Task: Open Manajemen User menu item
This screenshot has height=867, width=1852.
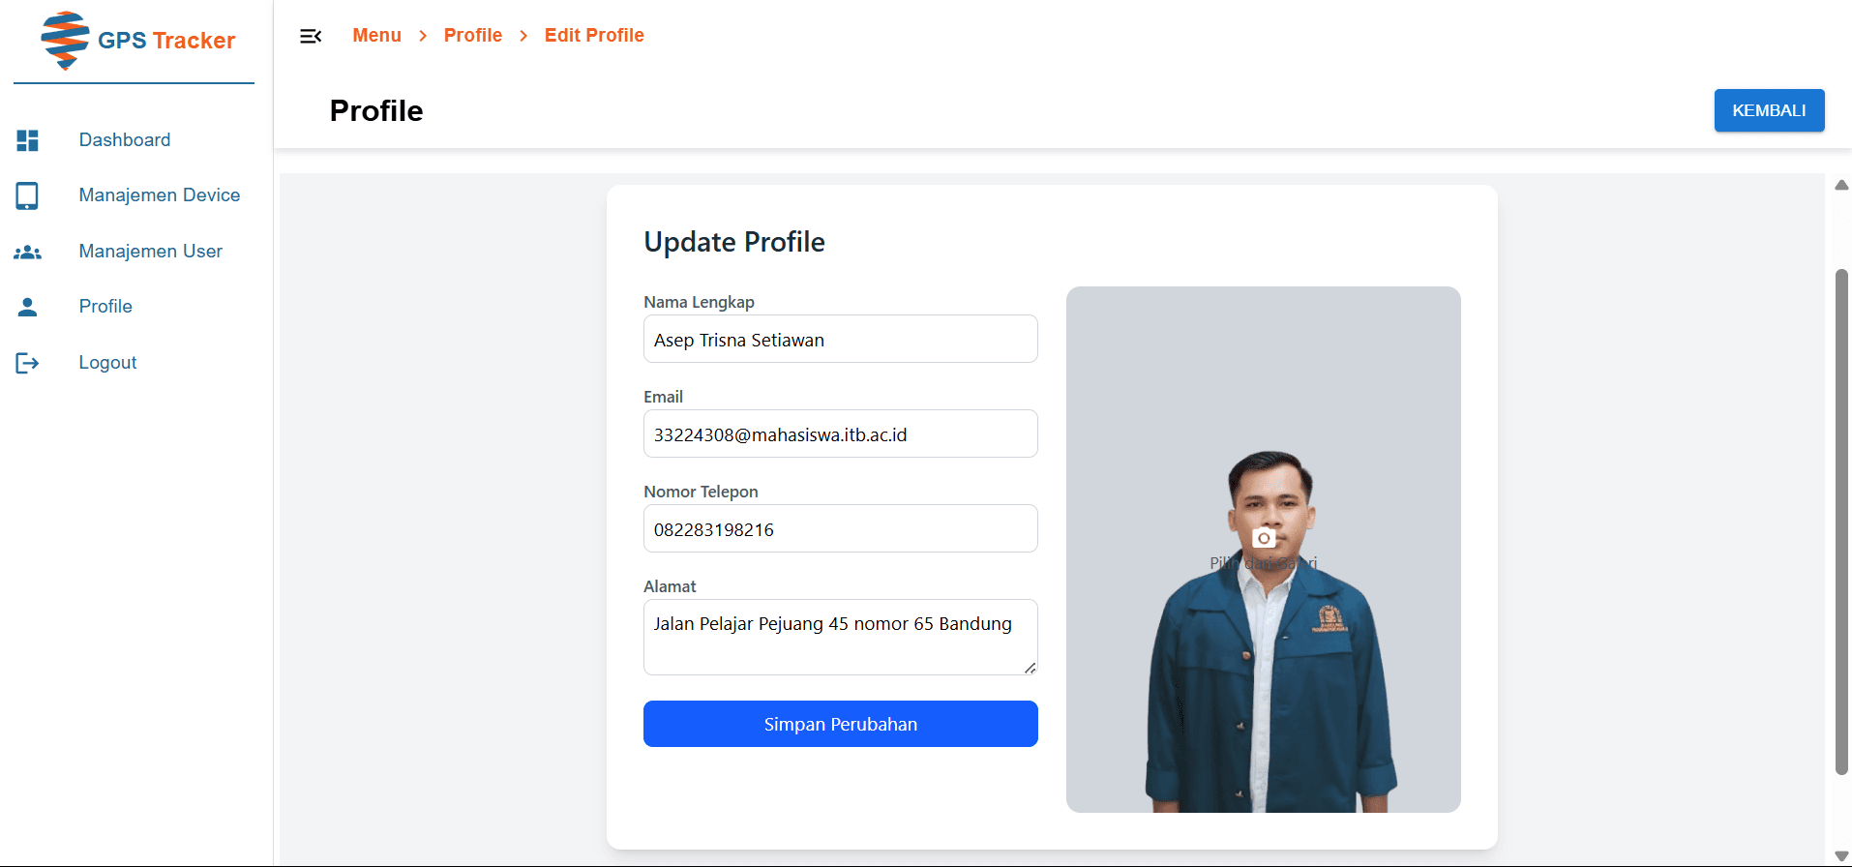Action: coord(150,252)
